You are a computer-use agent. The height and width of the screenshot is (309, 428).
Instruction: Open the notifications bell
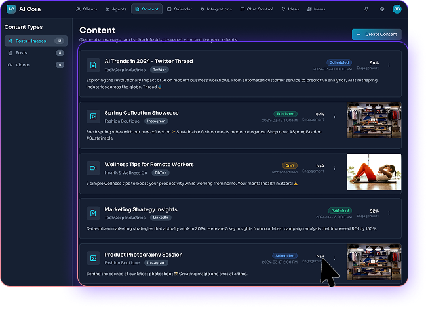366,9
